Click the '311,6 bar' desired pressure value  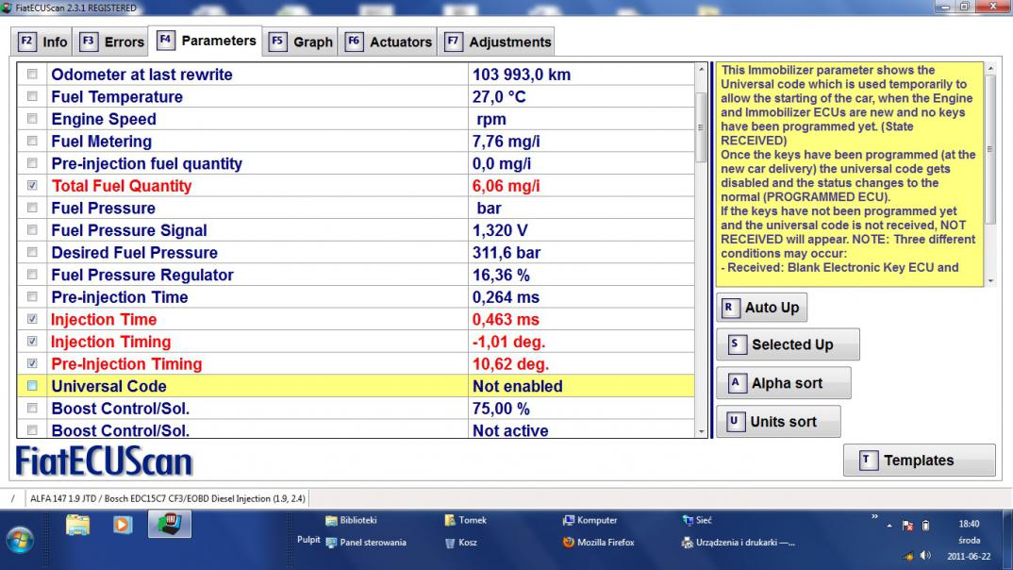pyautogui.click(x=506, y=253)
